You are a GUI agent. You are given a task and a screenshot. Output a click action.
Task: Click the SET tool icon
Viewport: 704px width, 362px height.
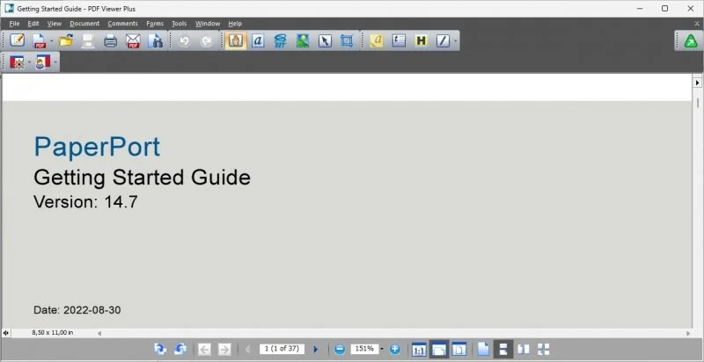(280, 40)
